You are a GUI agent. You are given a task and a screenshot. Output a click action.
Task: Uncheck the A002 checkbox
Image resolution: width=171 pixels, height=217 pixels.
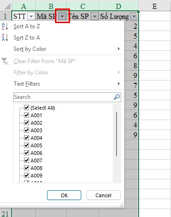tap(26, 123)
